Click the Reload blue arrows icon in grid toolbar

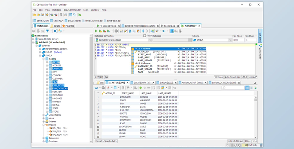tap(96, 88)
